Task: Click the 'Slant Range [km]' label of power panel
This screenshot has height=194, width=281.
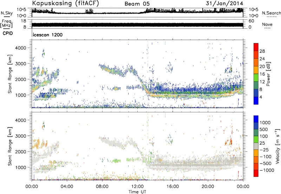Action: [10, 74]
